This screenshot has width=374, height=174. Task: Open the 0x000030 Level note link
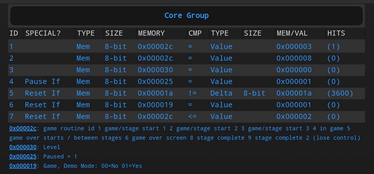click(x=23, y=147)
